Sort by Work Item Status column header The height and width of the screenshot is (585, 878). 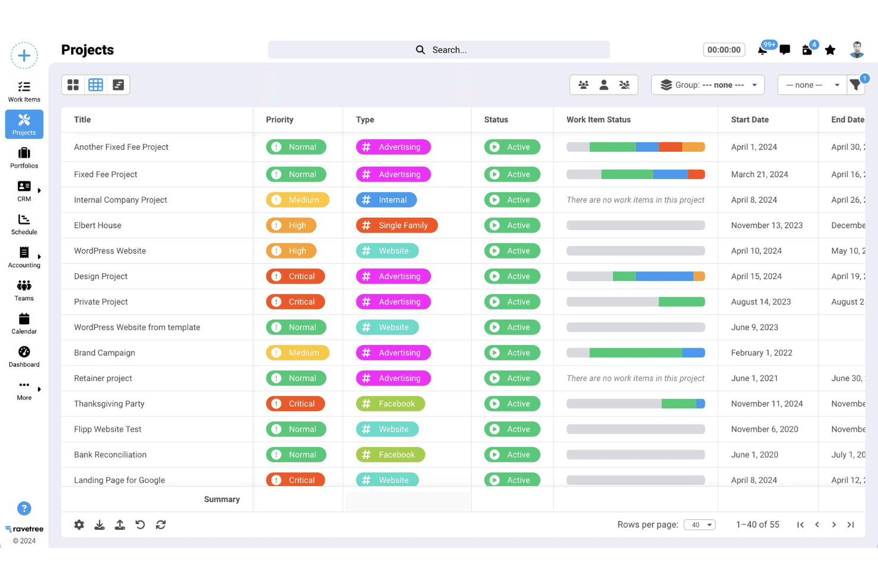pos(599,120)
